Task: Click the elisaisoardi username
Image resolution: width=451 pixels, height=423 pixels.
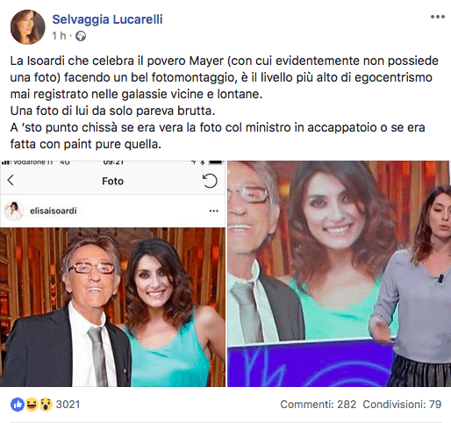Action: 54,211
